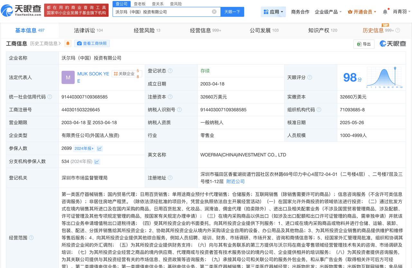Viewport: 412px width, 268px height.
Task: Click the help icon next to 统一社会信用代码
Action: pos(50,97)
